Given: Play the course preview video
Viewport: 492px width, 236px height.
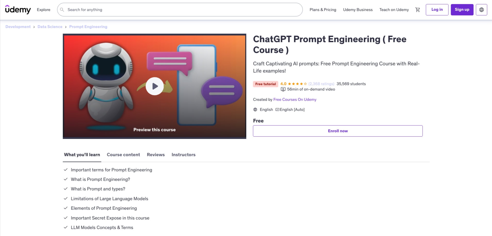Looking at the screenshot, I should click(x=155, y=86).
